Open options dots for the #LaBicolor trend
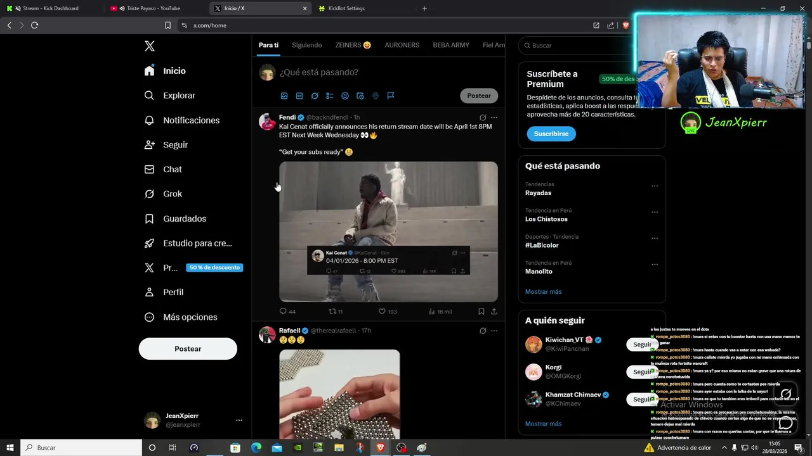This screenshot has height=456, width=812. (655, 239)
